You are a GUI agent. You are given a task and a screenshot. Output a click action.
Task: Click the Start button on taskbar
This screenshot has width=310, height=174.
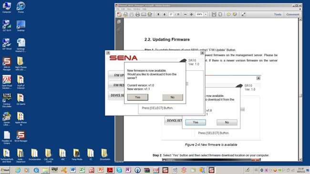tap(5, 170)
